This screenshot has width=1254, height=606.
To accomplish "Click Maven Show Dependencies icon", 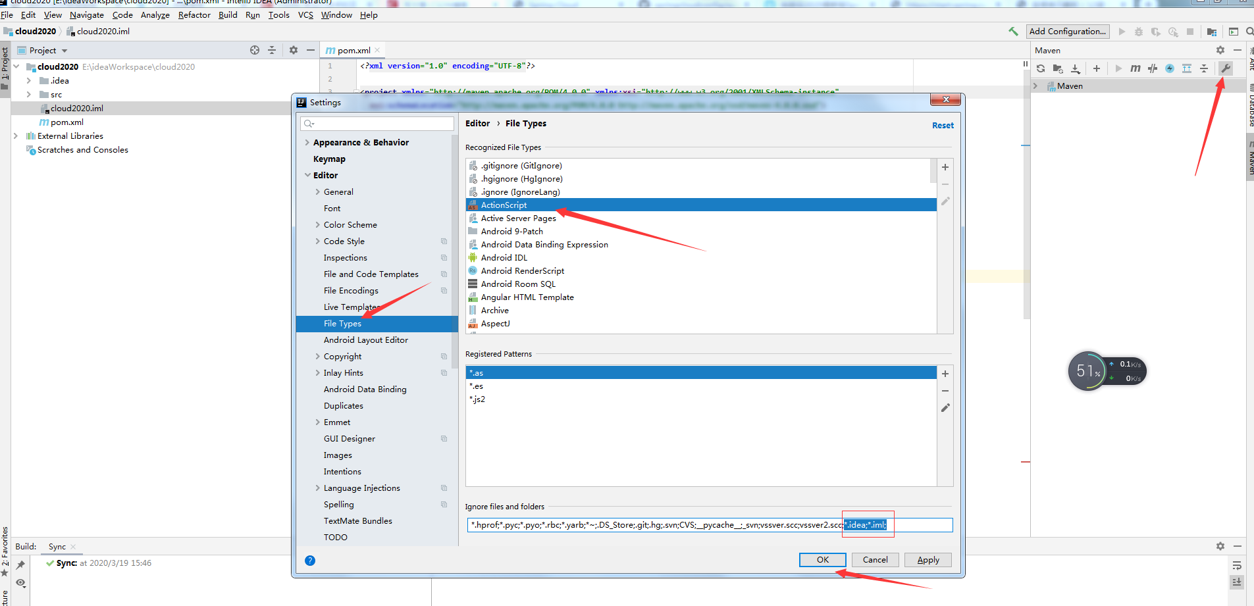I will pyautogui.click(x=1187, y=68).
